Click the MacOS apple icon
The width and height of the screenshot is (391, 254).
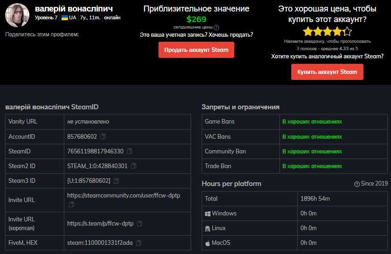pos(208,243)
